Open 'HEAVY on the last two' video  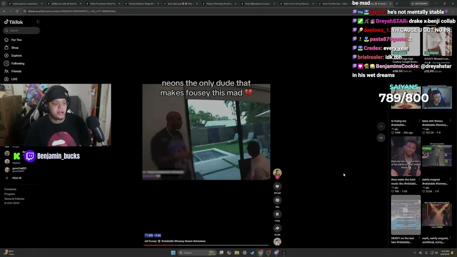pyautogui.click(x=406, y=215)
